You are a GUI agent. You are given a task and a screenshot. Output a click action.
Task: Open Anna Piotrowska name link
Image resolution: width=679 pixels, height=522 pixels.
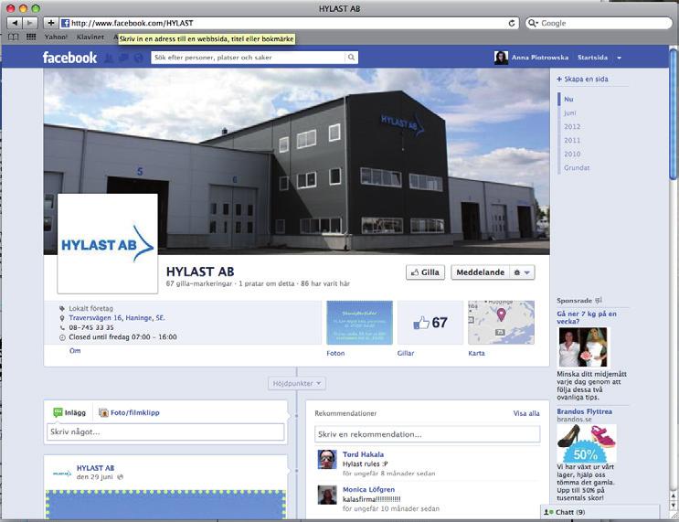(x=540, y=58)
